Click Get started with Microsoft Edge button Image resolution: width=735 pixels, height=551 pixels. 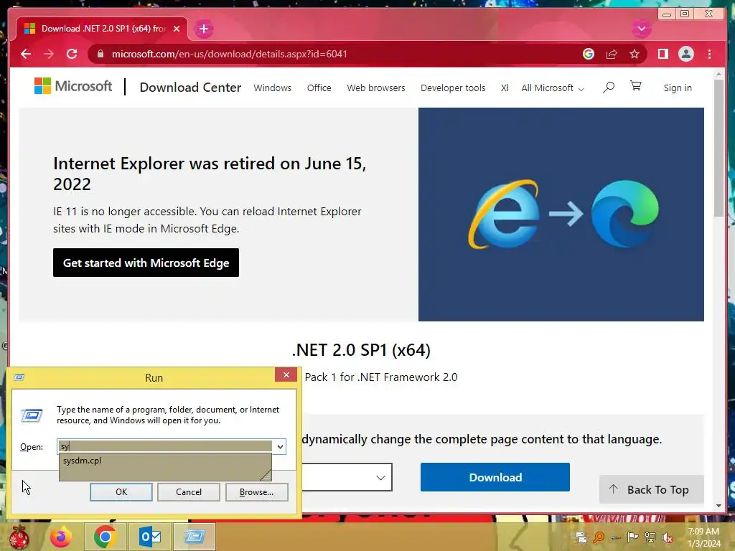[146, 263]
